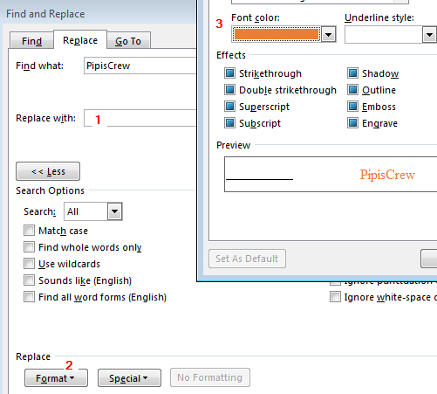
Task: Check the Subscript option
Action: 229,123
